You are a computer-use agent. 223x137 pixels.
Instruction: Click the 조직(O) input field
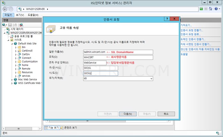pyautogui.click(x=118, y=57)
